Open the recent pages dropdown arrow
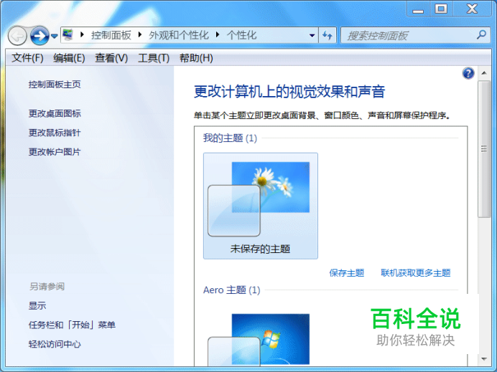 [x=54, y=36]
